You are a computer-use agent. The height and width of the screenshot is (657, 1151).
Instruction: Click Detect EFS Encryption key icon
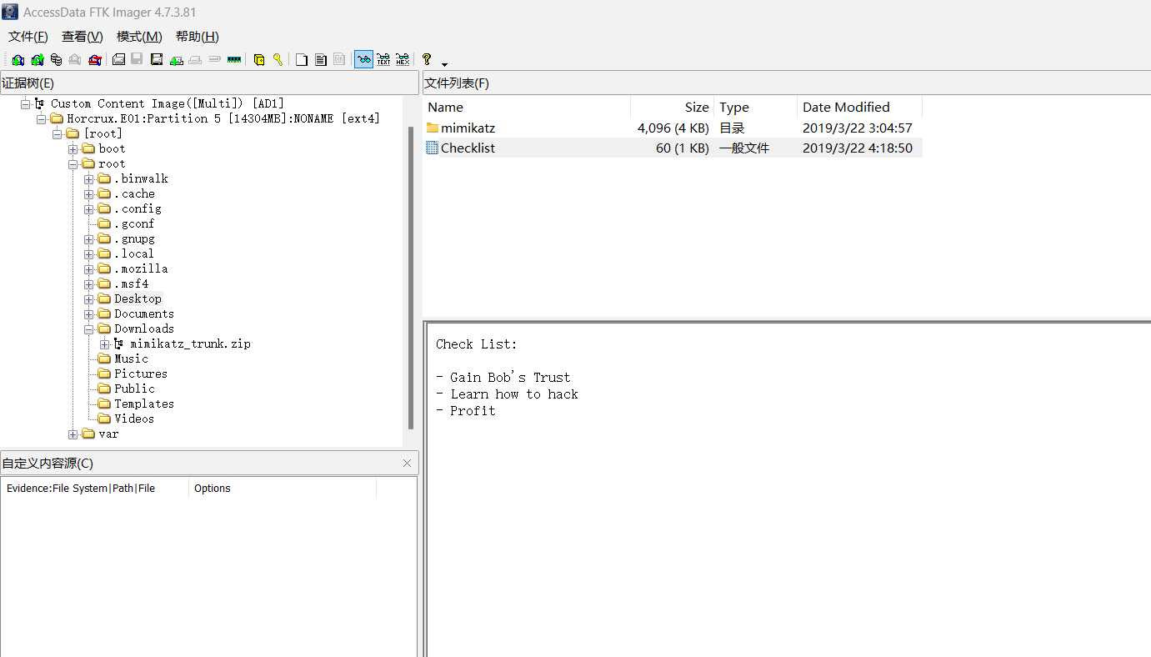[278, 59]
